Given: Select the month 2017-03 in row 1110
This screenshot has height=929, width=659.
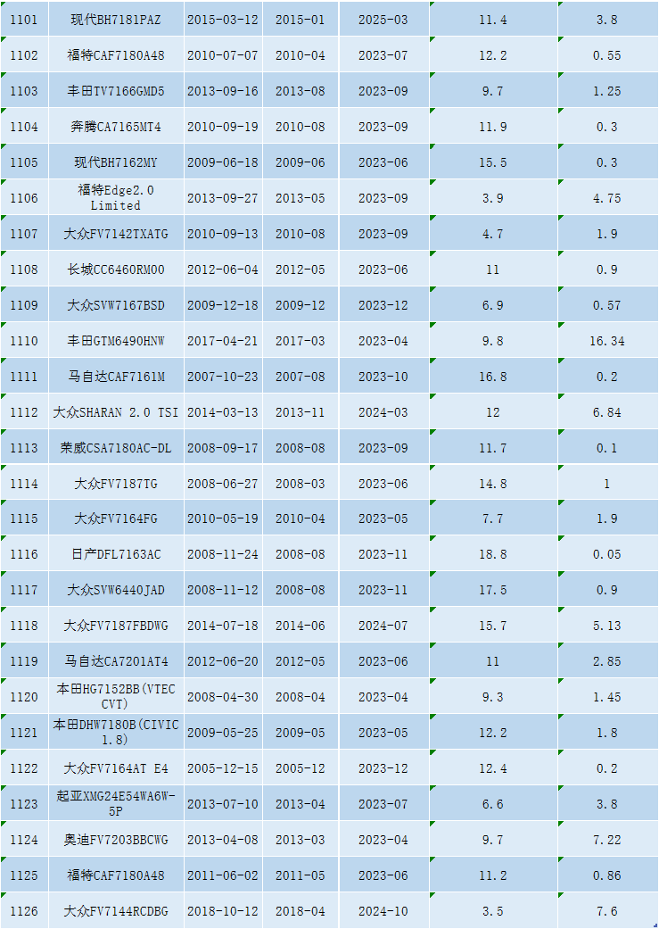Looking at the screenshot, I should click(301, 341).
